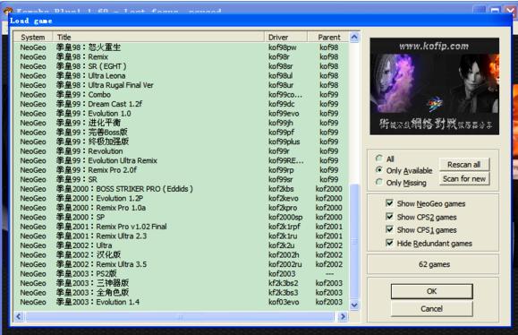Click the www.kofip.com preview banner image

[x=435, y=86]
